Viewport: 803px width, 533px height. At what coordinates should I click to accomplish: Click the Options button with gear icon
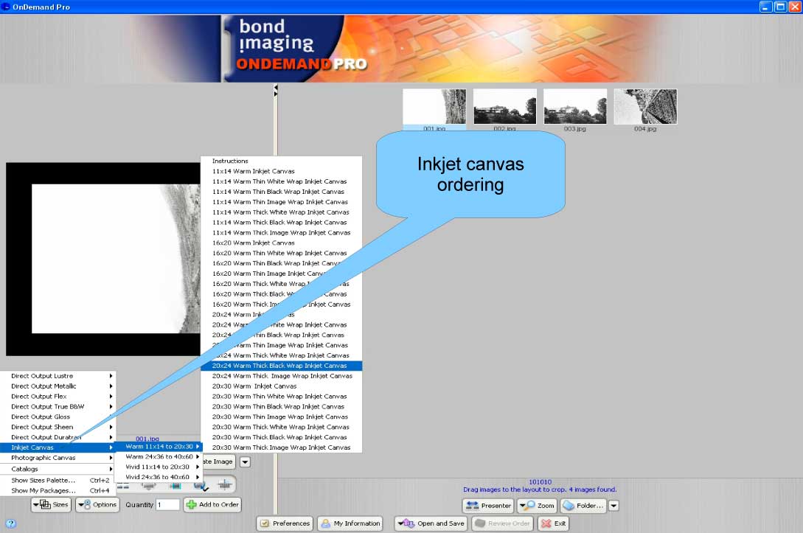(x=97, y=505)
